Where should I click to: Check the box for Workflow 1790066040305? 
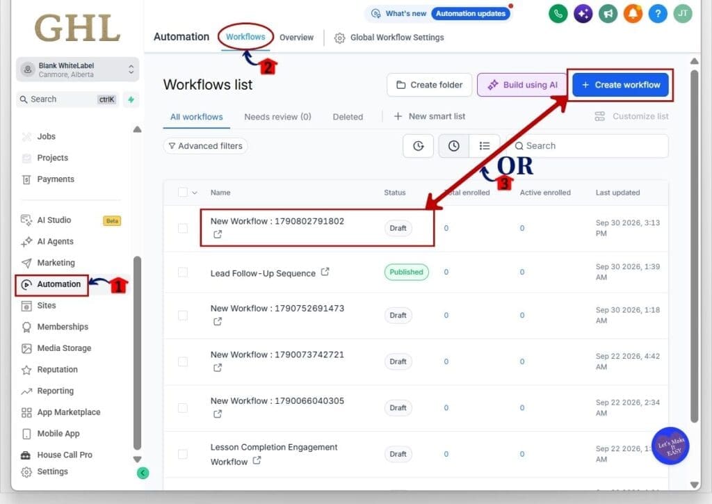(x=183, y=408)
